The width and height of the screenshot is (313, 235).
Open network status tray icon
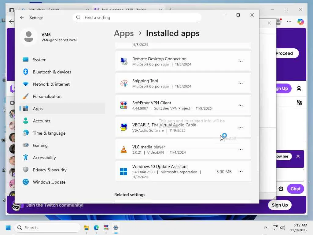[x=275, y=228]
